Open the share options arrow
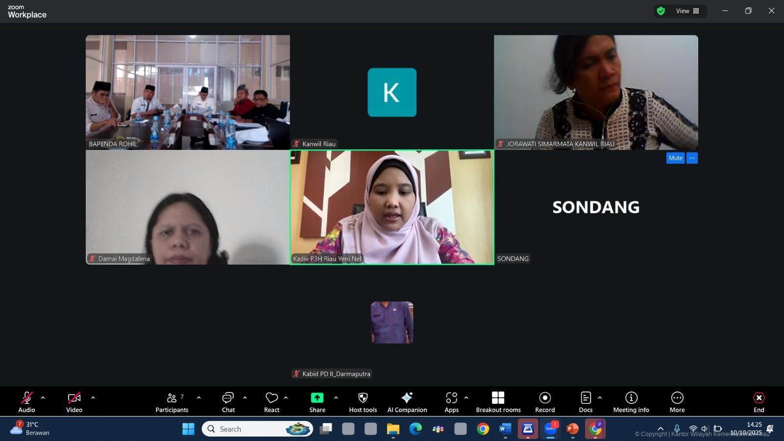Screen dimensions: 784x441 coord(336,398)
